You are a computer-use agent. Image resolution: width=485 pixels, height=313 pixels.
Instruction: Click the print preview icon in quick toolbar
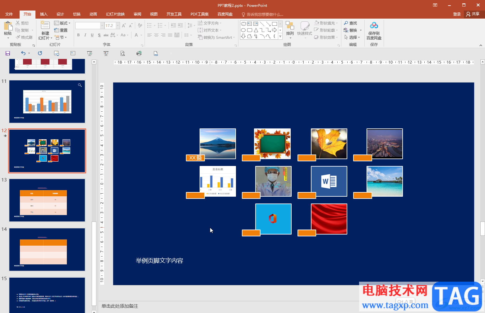point(123,53)
